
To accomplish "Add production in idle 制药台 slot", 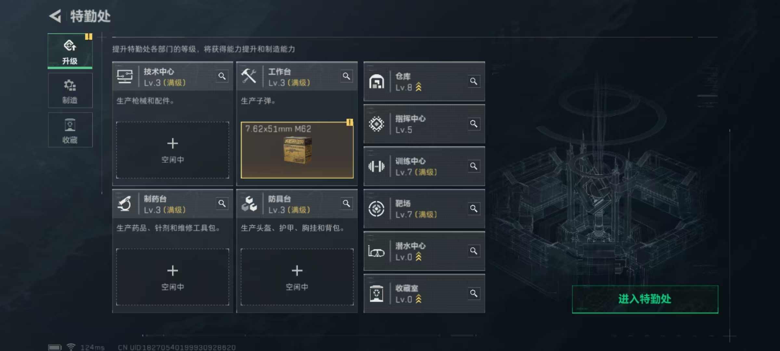I will [173, 277].
